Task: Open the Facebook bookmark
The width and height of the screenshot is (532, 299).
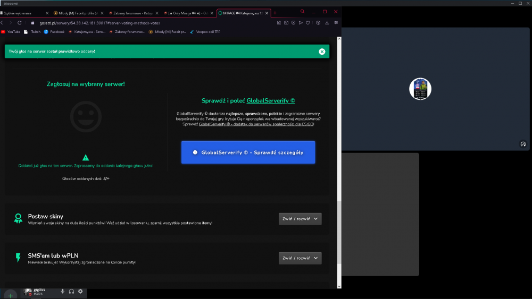Action: [54, 32]
